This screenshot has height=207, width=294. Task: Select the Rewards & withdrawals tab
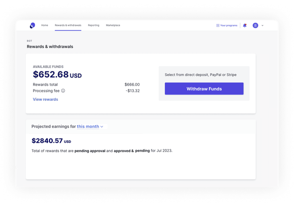(68, 25)
